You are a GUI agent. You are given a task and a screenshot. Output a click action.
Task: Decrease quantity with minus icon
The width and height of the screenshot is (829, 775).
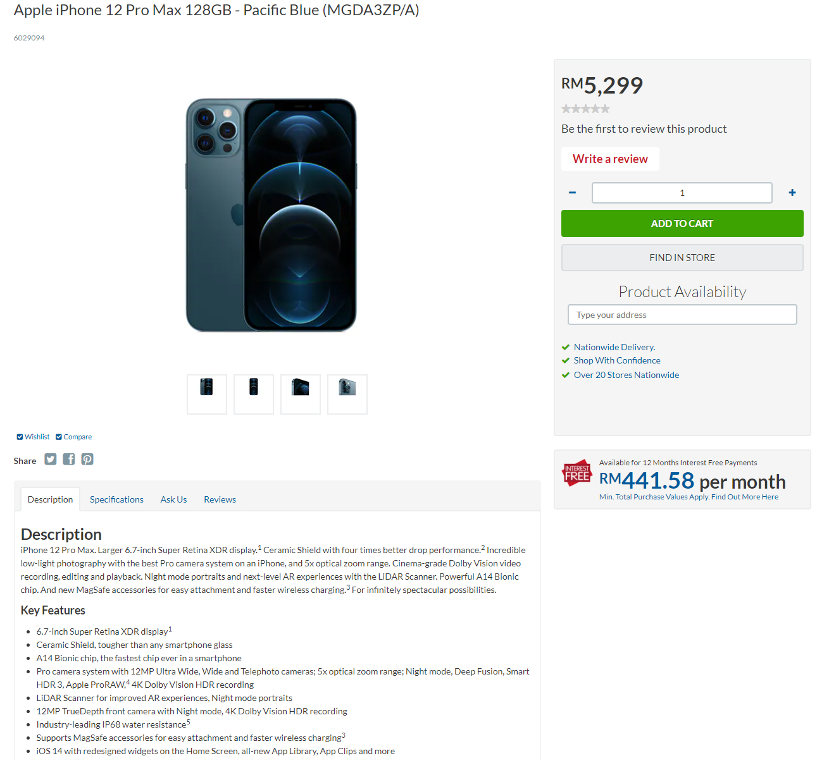tap(572, 193)
